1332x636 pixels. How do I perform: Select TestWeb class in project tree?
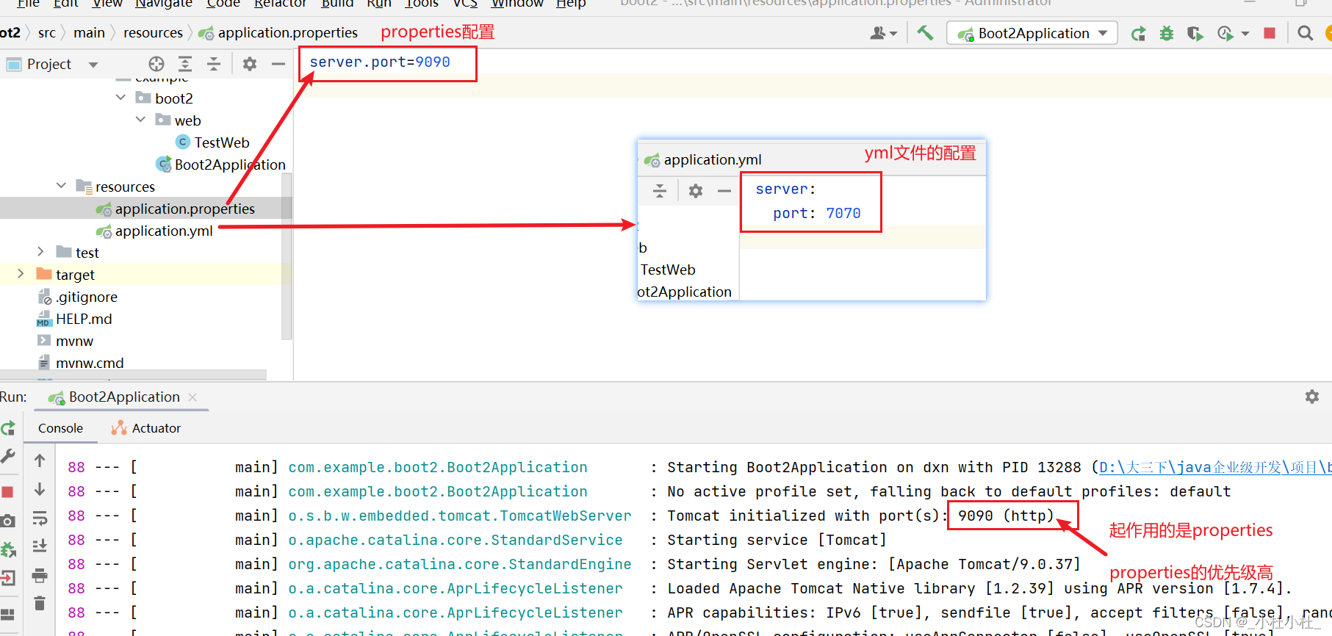pyautogui.click(x=213, y=142)
